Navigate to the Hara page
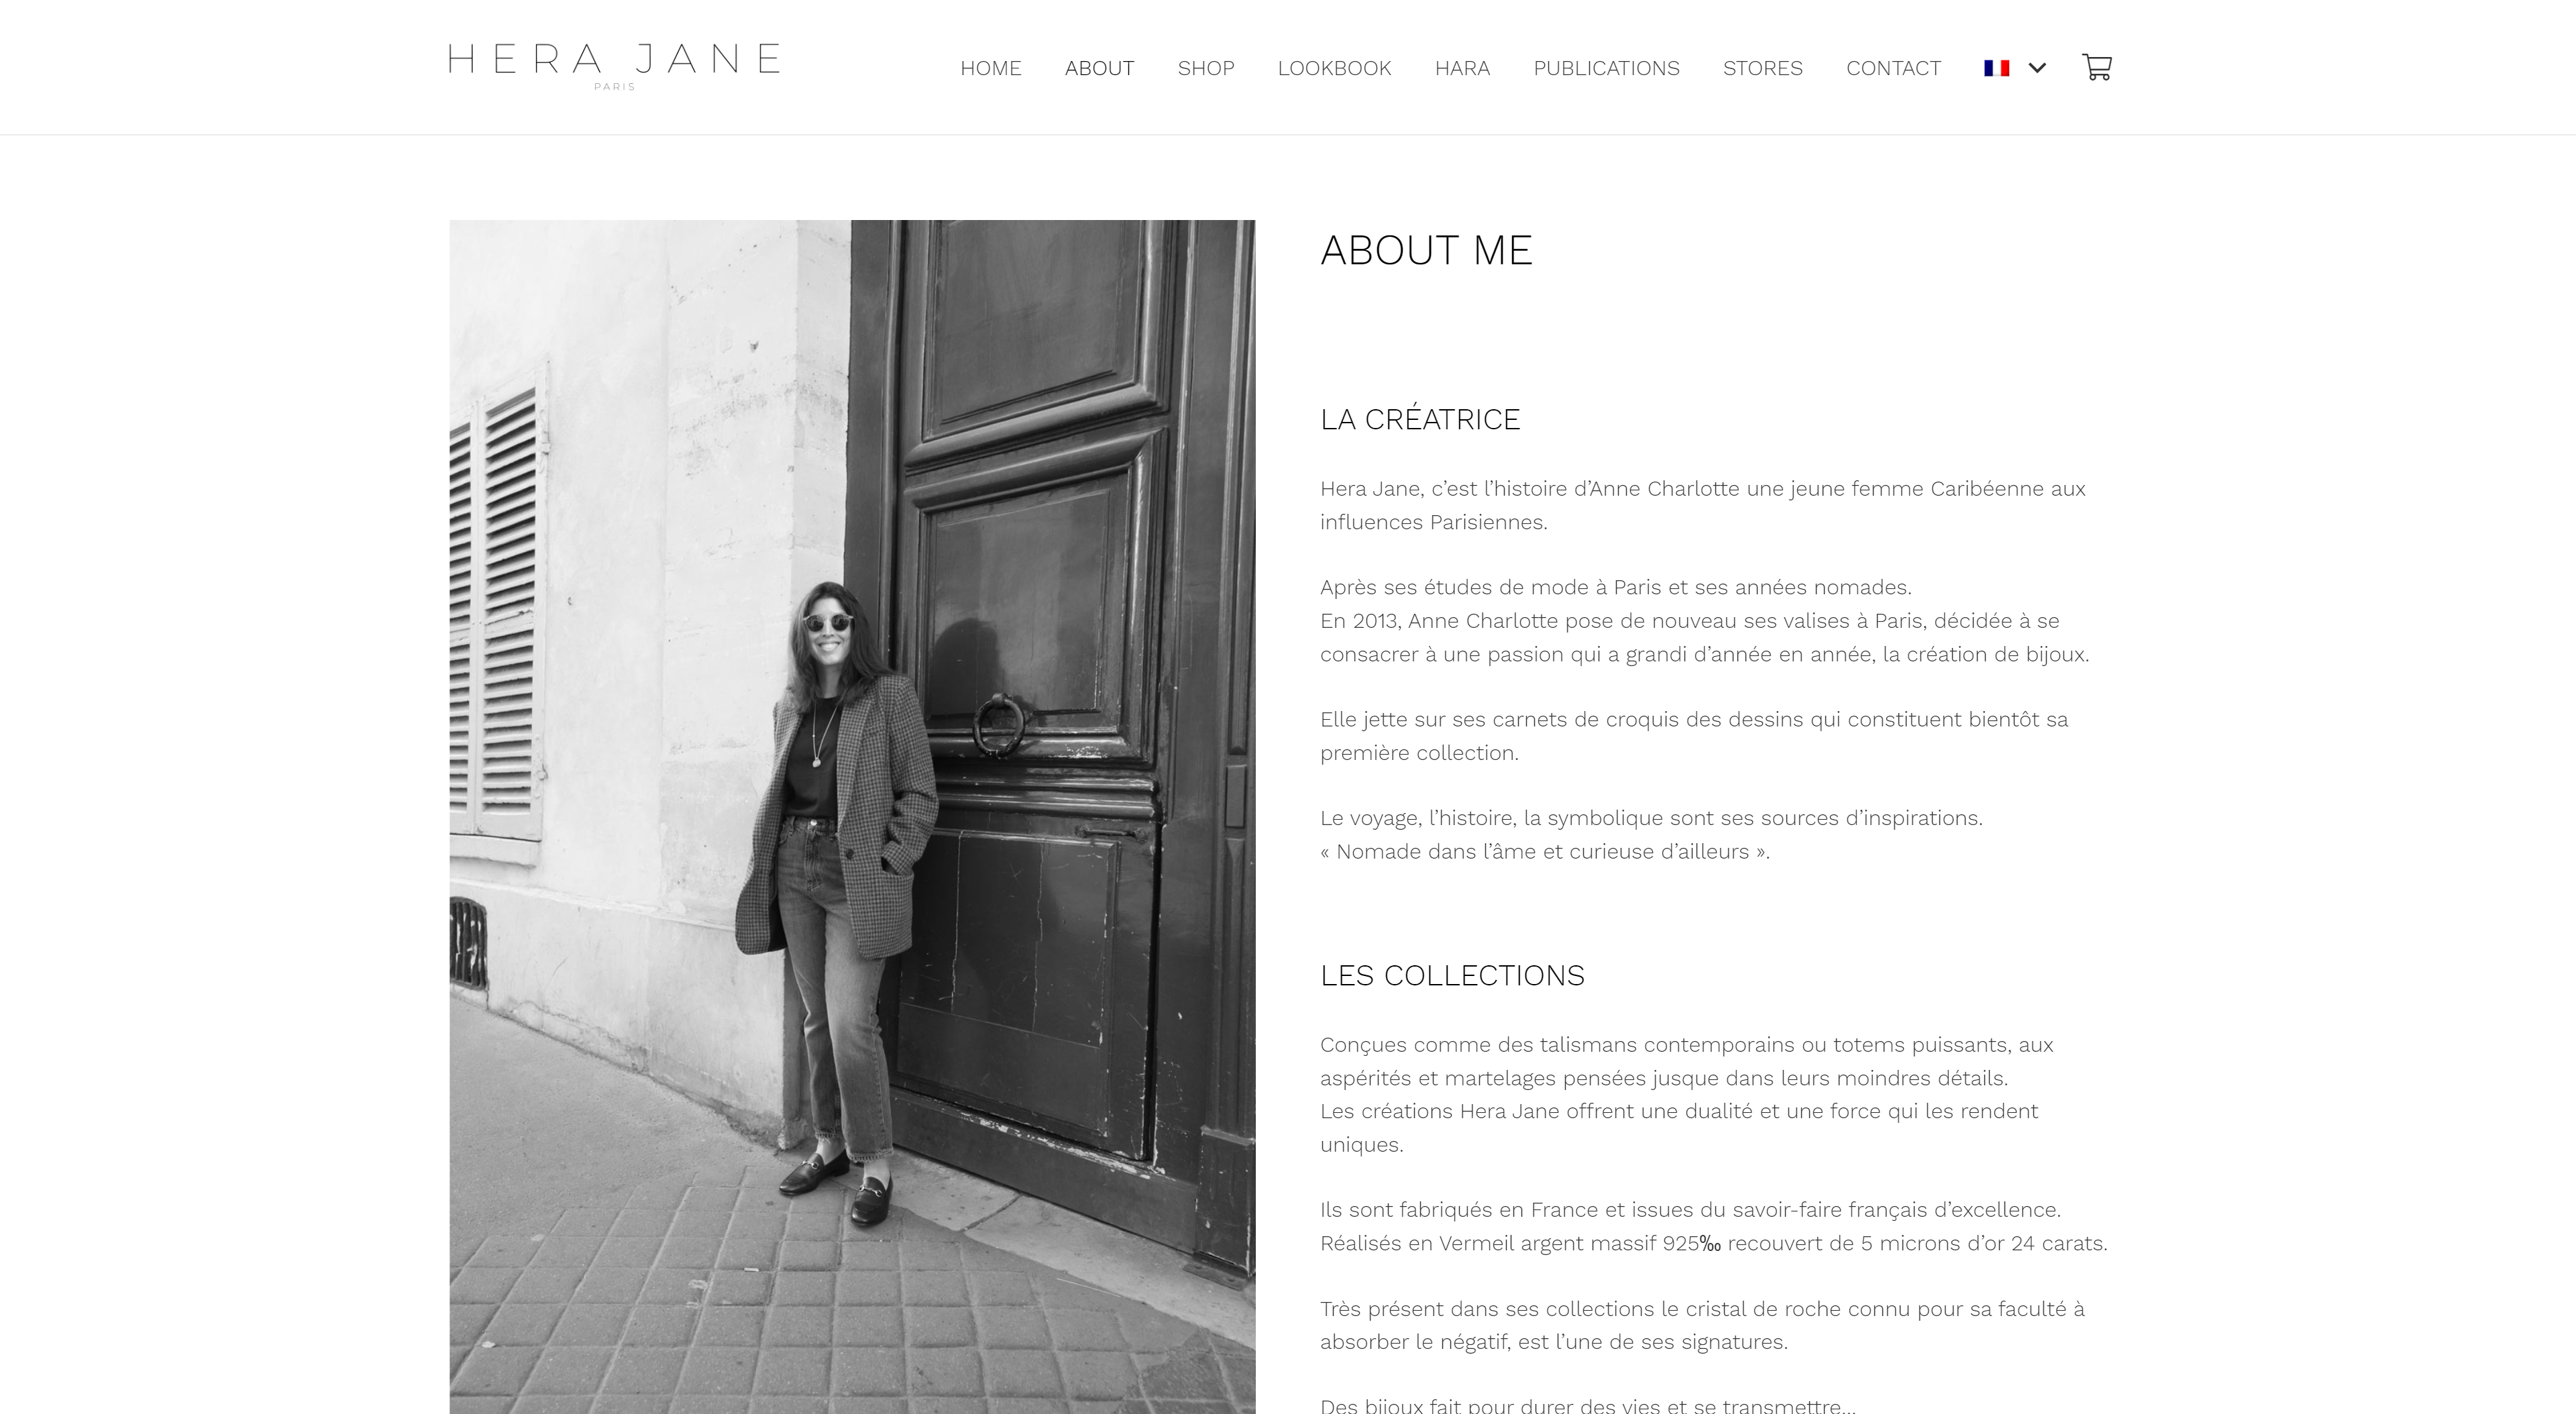 1462,68
